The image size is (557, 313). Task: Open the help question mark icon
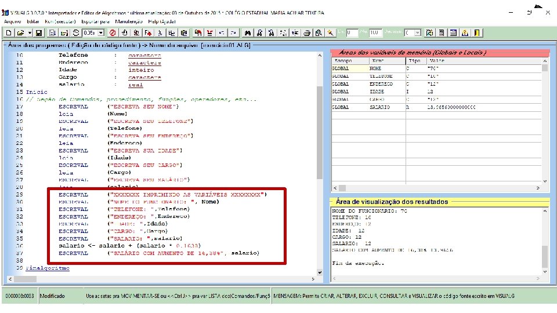[465, 32]
